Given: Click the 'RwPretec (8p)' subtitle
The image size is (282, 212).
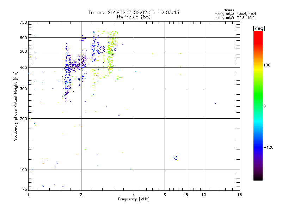Looking at the screenshot, I should (134, 17).
